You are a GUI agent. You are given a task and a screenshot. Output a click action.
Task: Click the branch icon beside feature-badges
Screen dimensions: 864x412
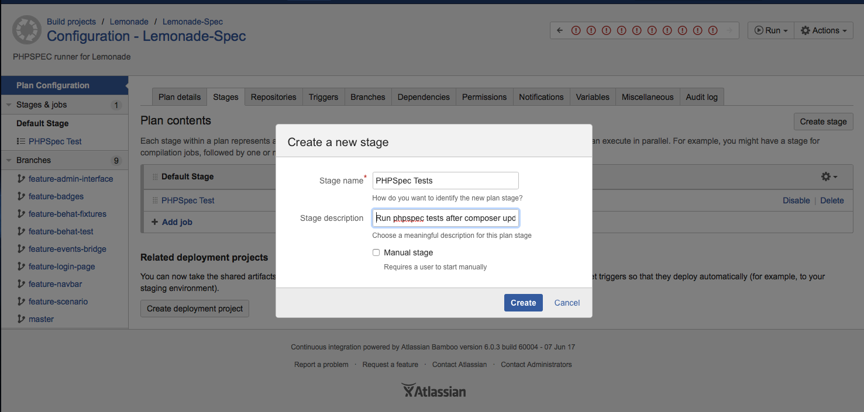pos(22,196)
